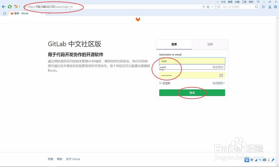Click the page scrollbar down arrow
Screen dimensions: 279x167
pyautogui.click(x=277, y=165)
